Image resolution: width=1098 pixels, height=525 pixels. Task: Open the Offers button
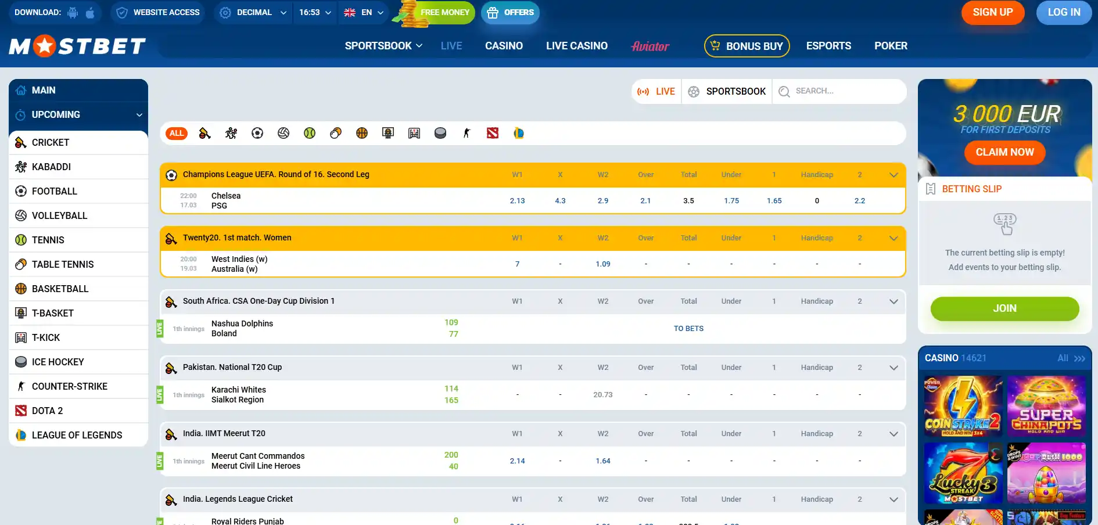[510, 12]
